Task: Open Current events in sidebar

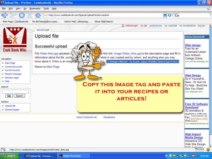Action: point(12,70)
